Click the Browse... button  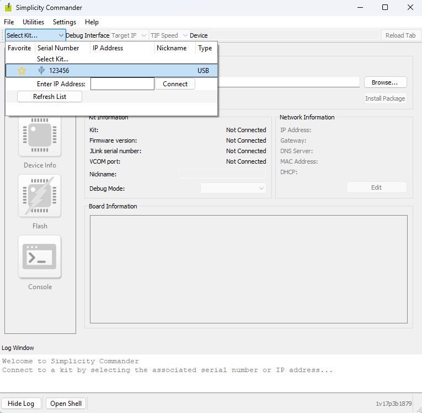(385, 82)
